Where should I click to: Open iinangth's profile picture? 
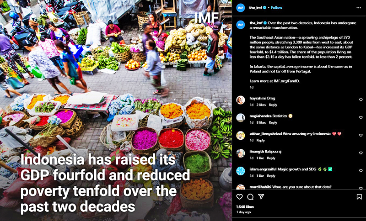coord(241,153)
